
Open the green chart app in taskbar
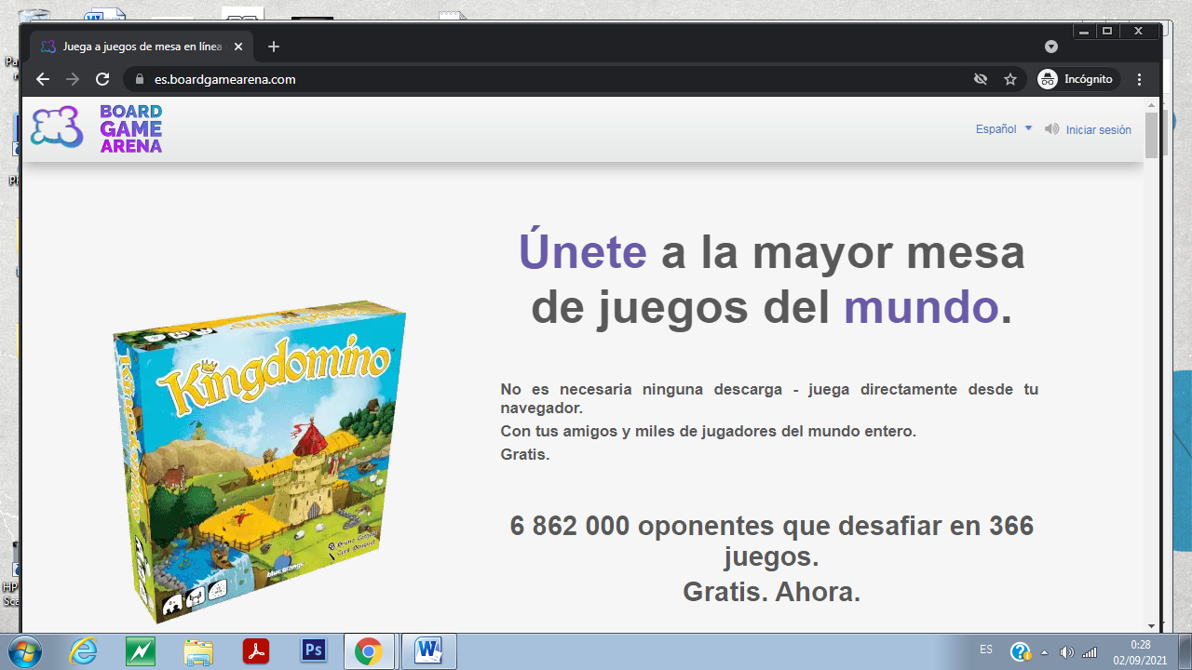coord(141,651)
